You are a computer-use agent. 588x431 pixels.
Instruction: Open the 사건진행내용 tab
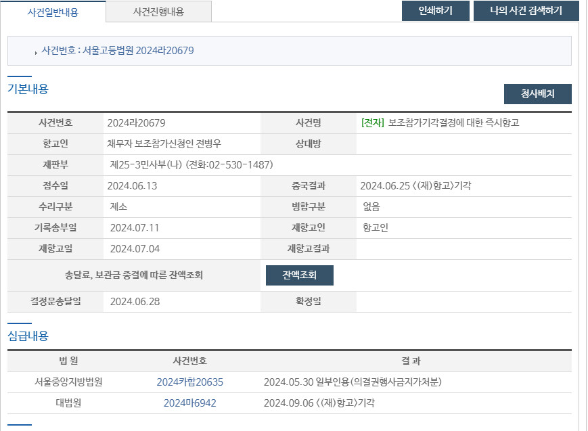[x=158, y=12]
